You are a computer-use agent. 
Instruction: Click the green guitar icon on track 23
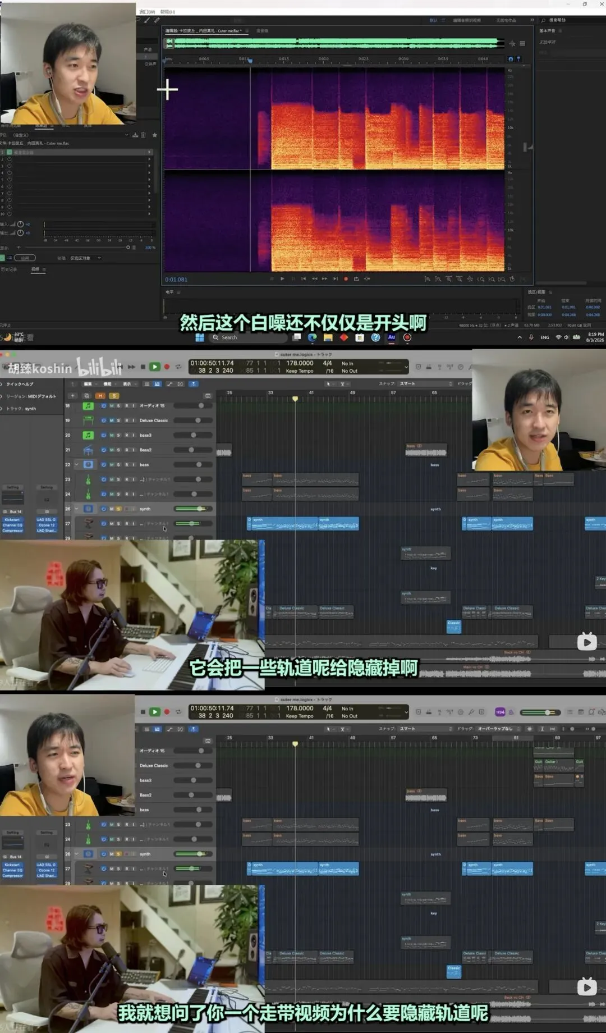(x=88, y=479)
